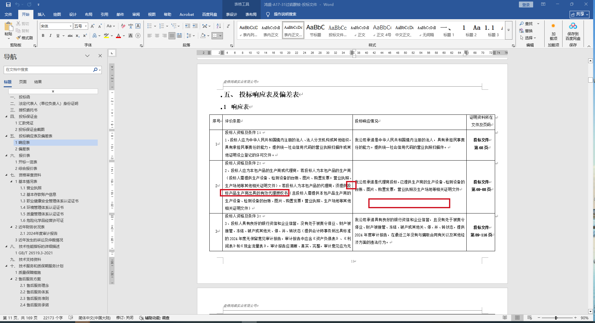
Task: Click the character border icon
Action: pos(138,26)
